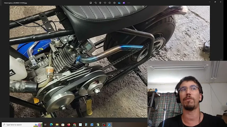Image resolution: width=227 pixels, height=127 pixels.
Task: Click the displayed motorcycle engine photo
Action: 110,62
